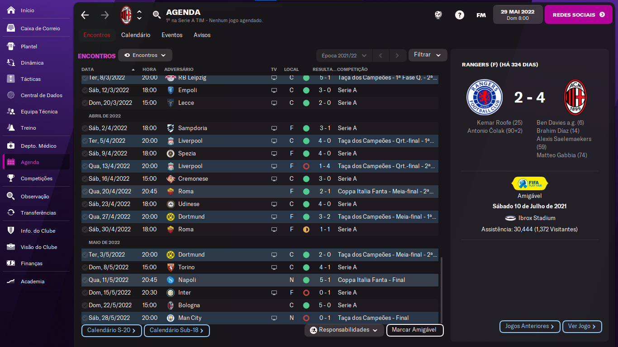The width and height of the screenshot is (618, 347).
Task: Expand the Época 2021/22 season dropdown
Action: pos(344,55)
